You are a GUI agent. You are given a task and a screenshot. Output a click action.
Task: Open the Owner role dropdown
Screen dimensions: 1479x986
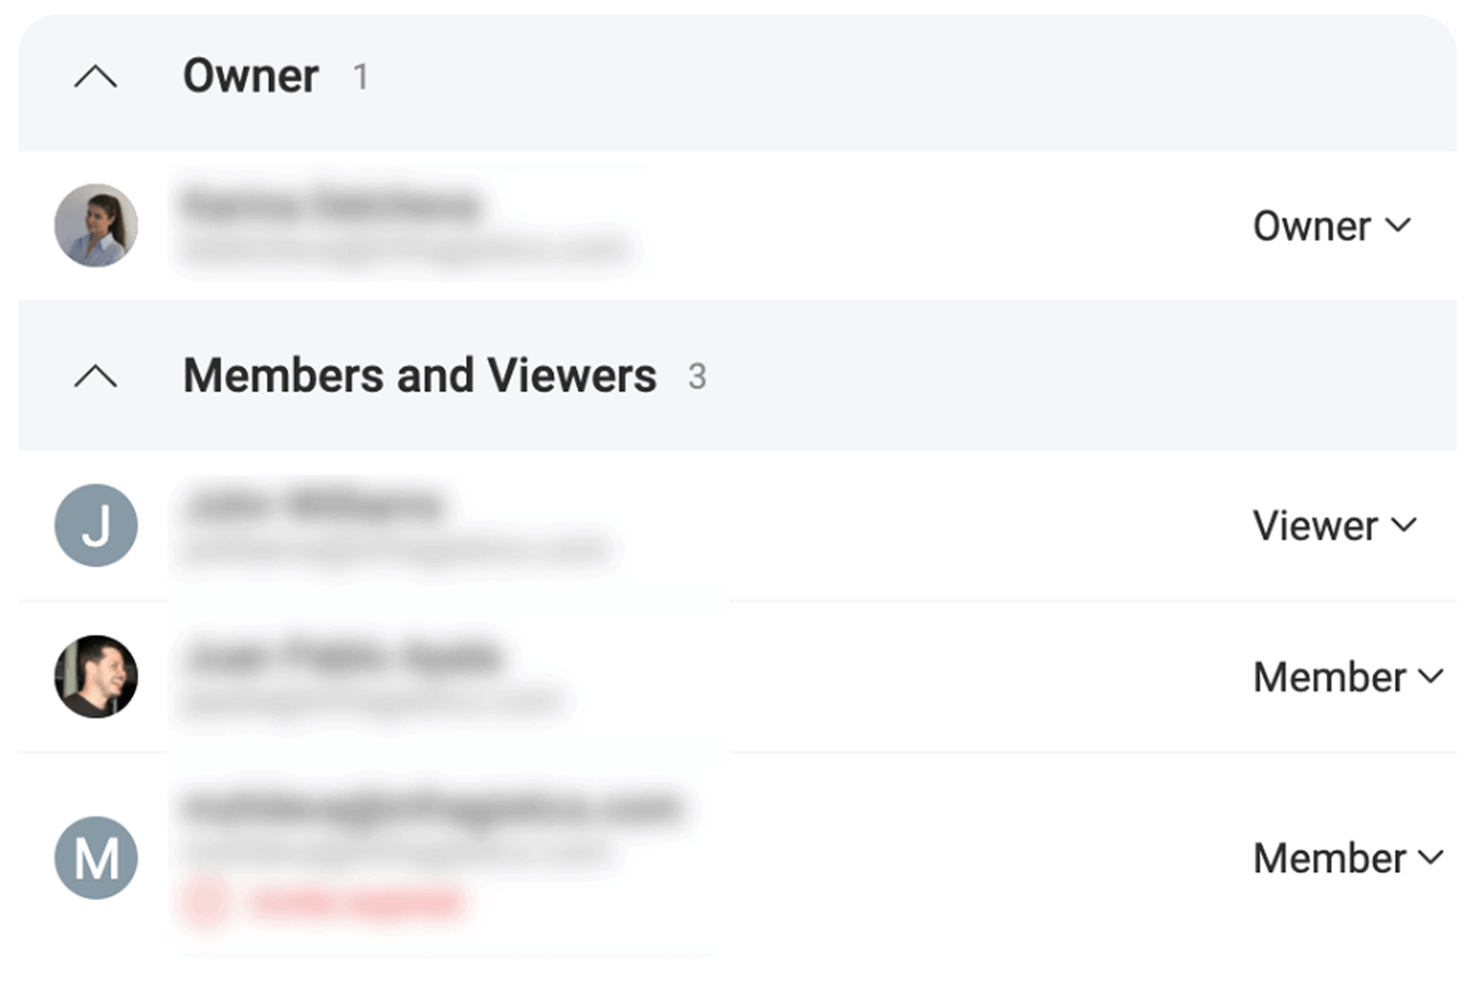pyautogui.click(x=1332, y=227)
